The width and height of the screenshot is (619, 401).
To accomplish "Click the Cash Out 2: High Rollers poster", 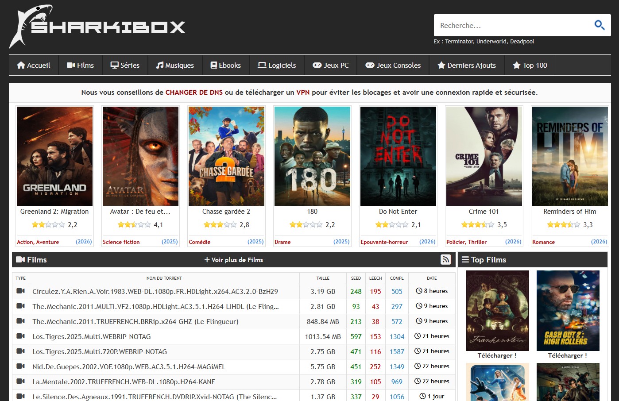I will pyautogui.click(x=568, y=311).
